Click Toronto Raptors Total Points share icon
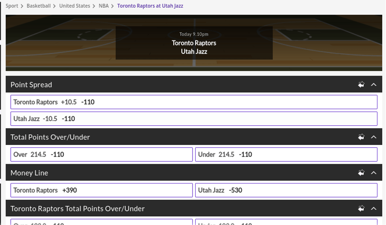The height and width of the screenshot is (225, 386). (361, 208)
